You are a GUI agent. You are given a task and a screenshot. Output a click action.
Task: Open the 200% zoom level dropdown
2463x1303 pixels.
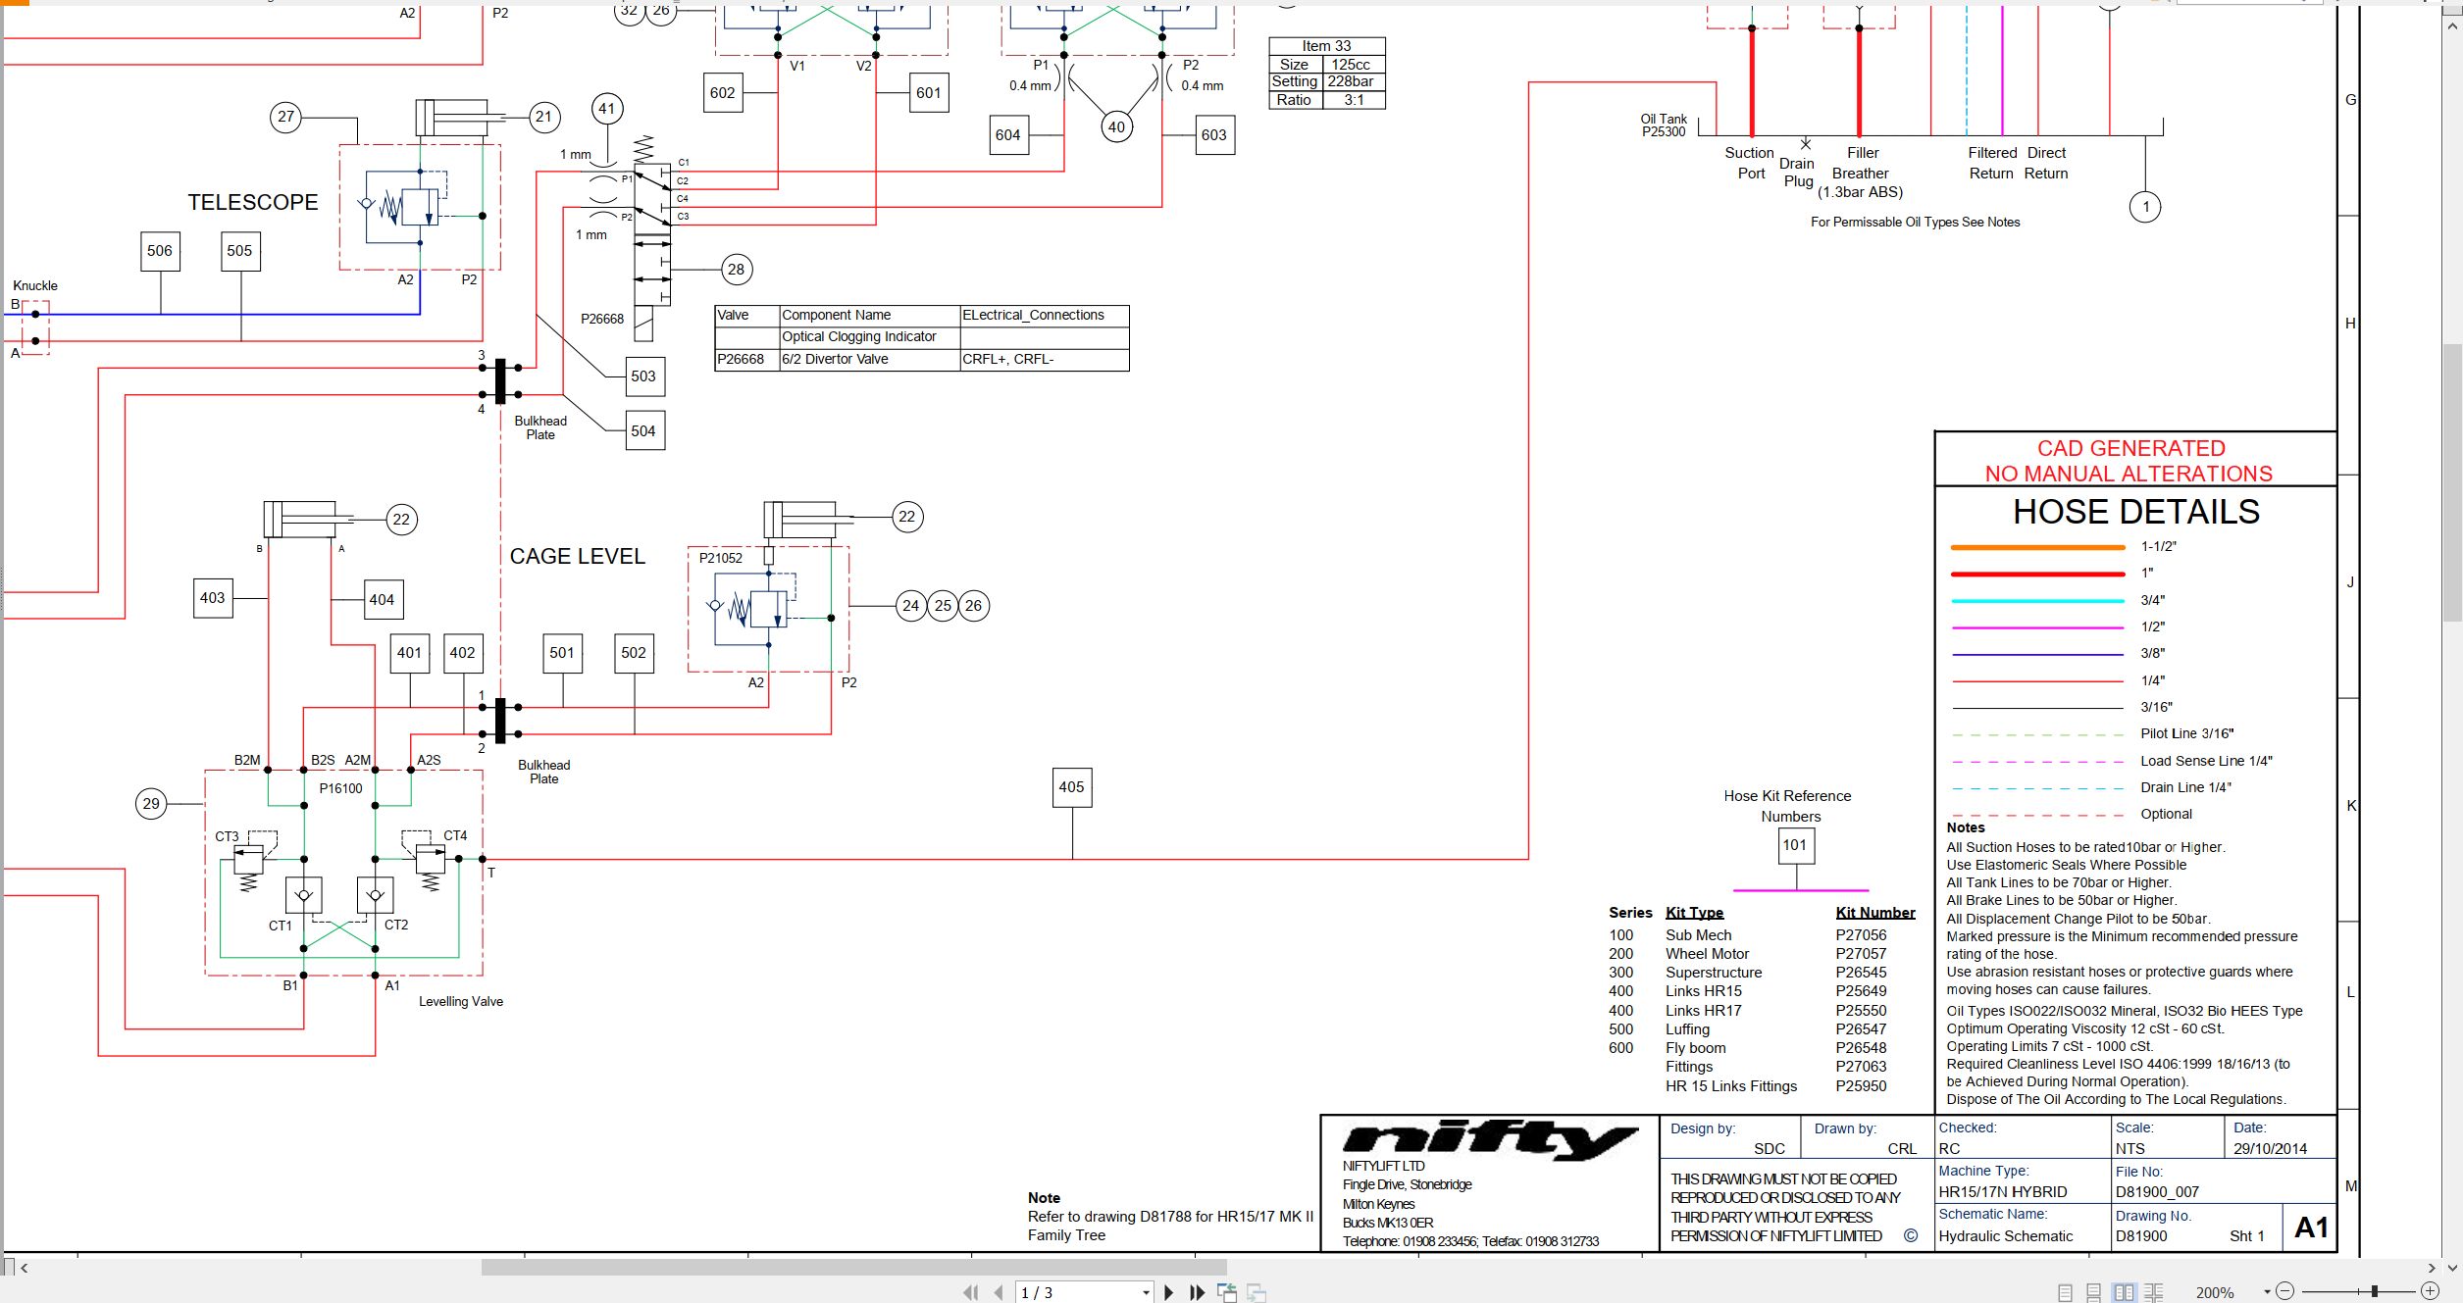pyautogui.click(x=2267, y=1292)
